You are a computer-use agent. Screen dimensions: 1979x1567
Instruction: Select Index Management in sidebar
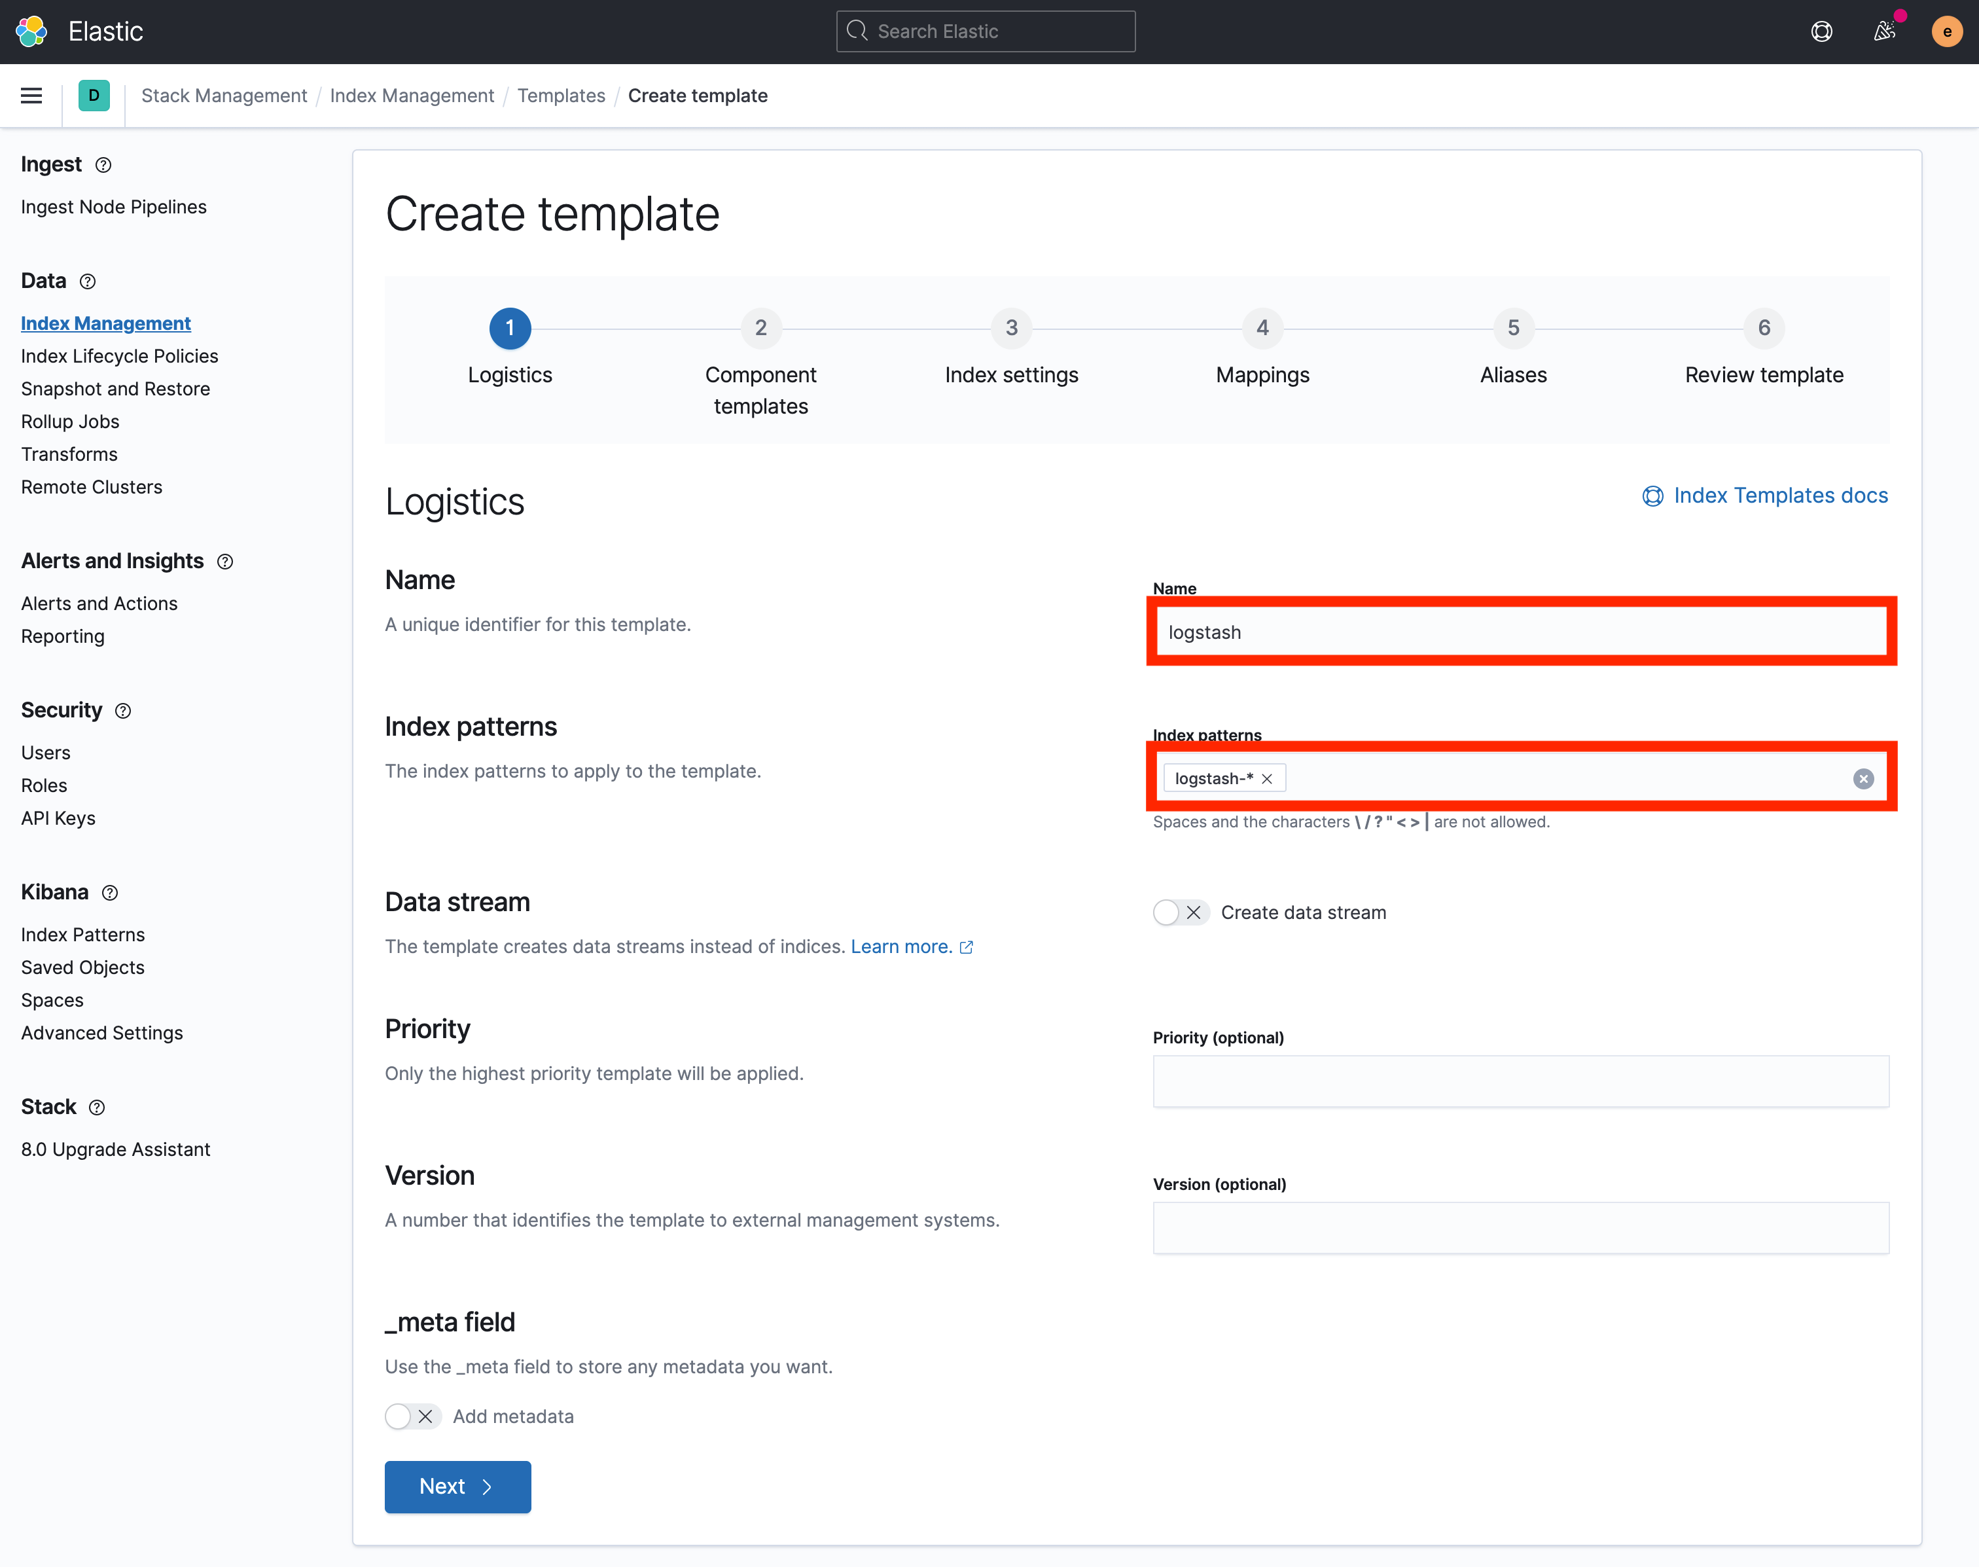pos(105,323)
